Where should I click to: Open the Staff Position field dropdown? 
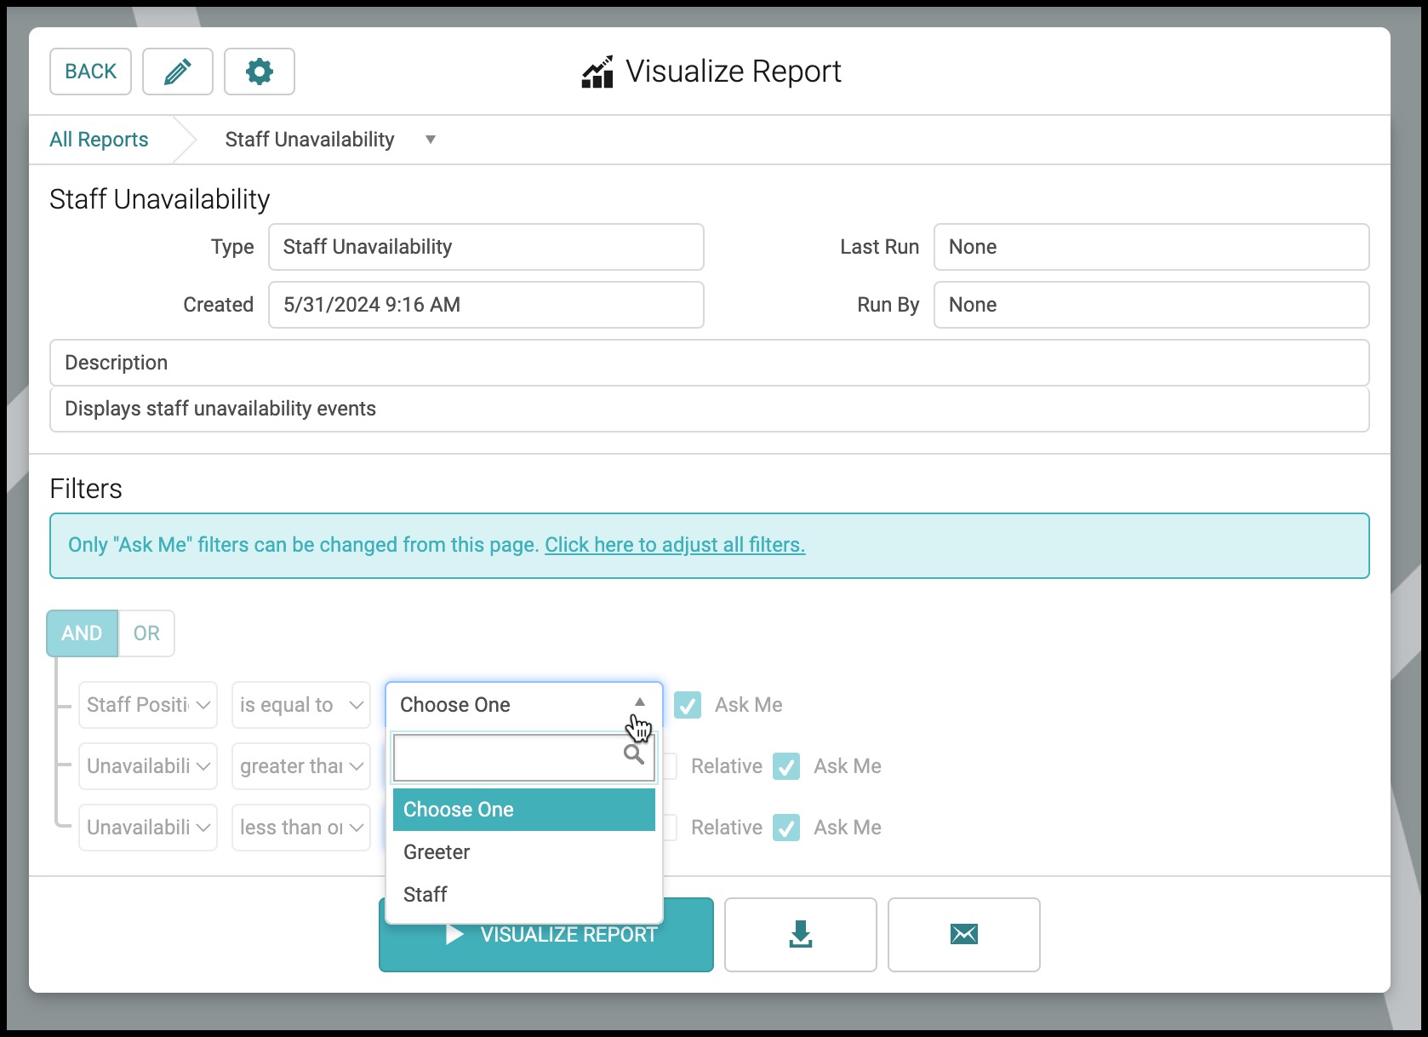(148, 705)
